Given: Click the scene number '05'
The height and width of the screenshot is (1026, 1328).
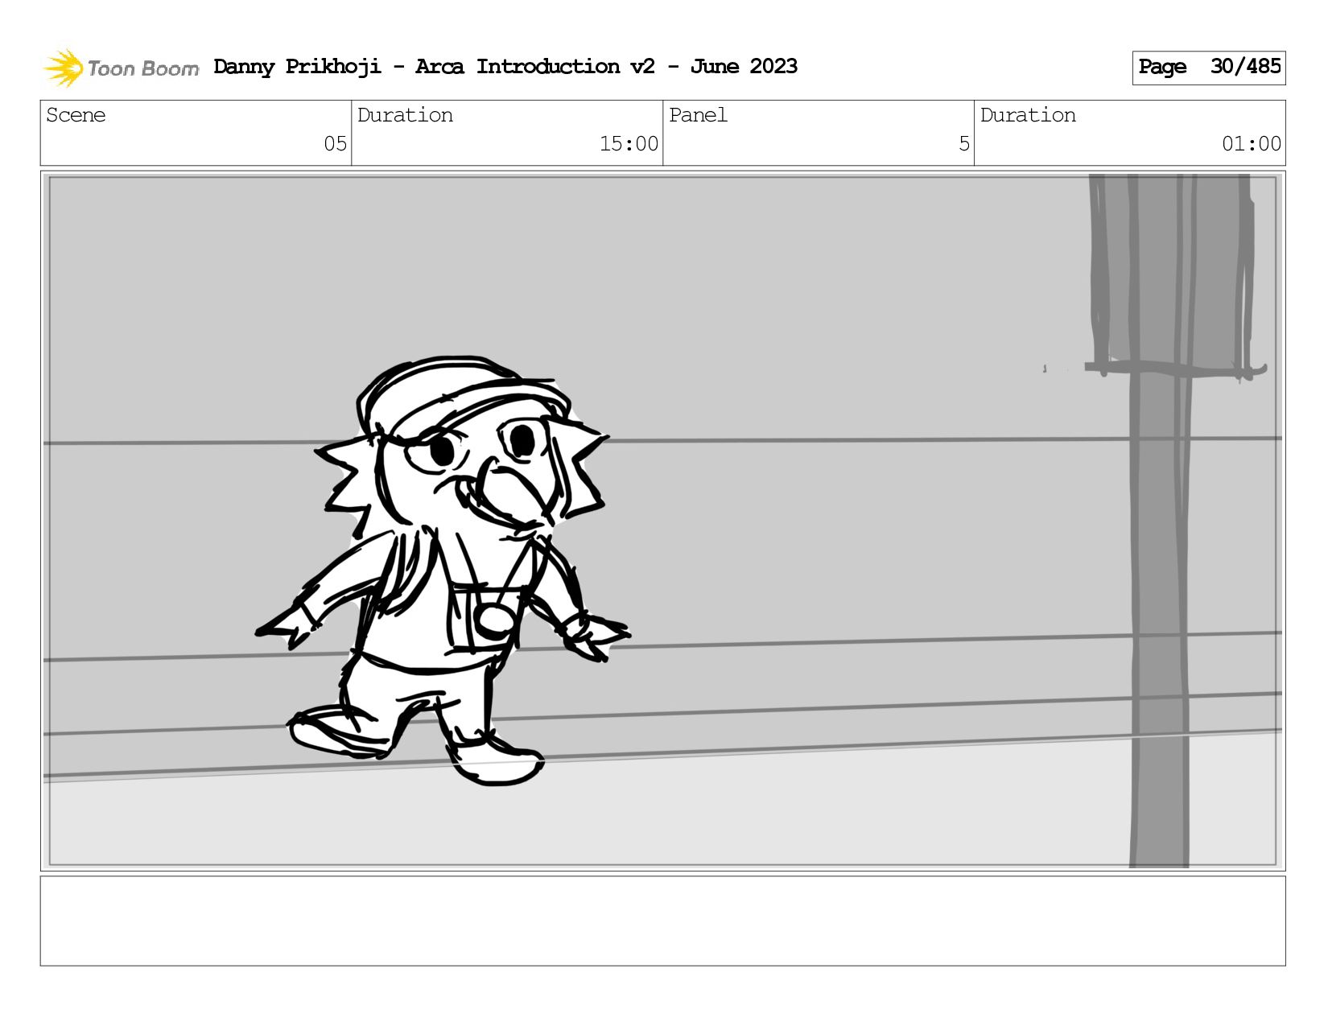Looking at the screenshot, I should coord(335,144).
